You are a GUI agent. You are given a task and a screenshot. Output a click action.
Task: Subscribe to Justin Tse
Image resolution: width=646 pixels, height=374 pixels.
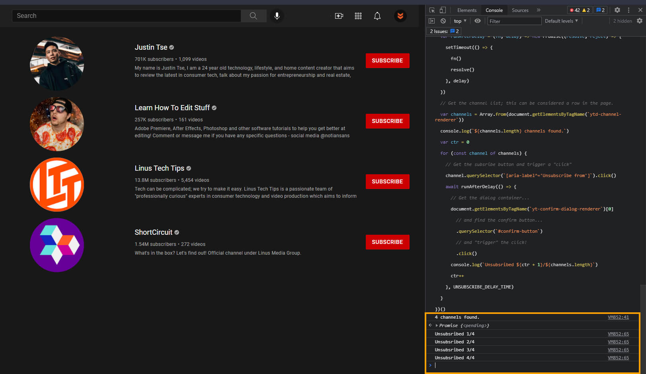387,60
